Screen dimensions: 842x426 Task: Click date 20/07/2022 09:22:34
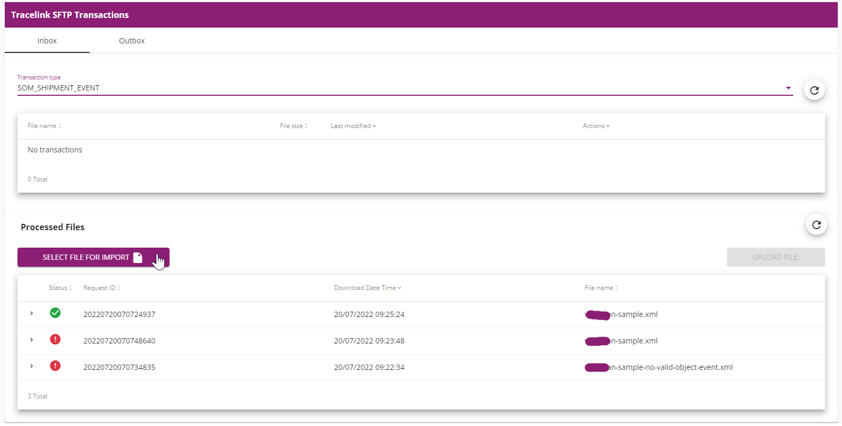(x=369, y=367)
